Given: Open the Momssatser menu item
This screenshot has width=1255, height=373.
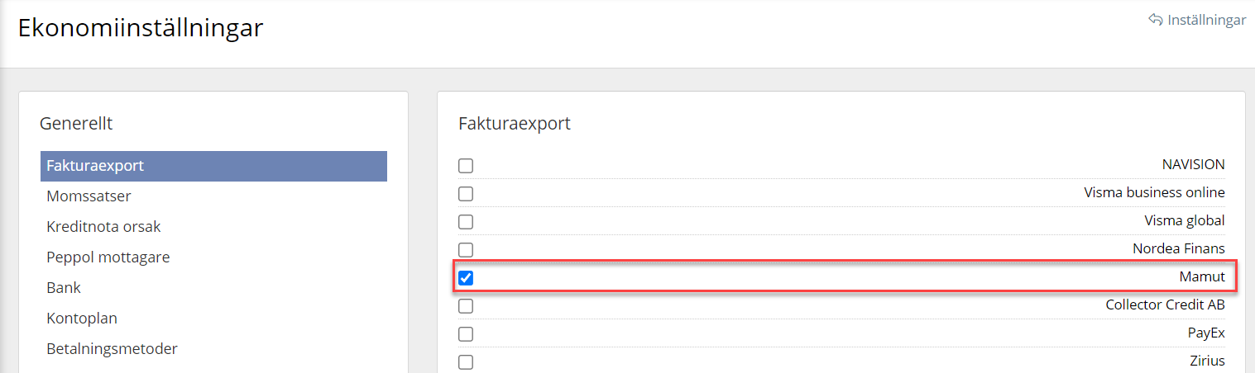Looking at the screenshot, I should [89, 196].
